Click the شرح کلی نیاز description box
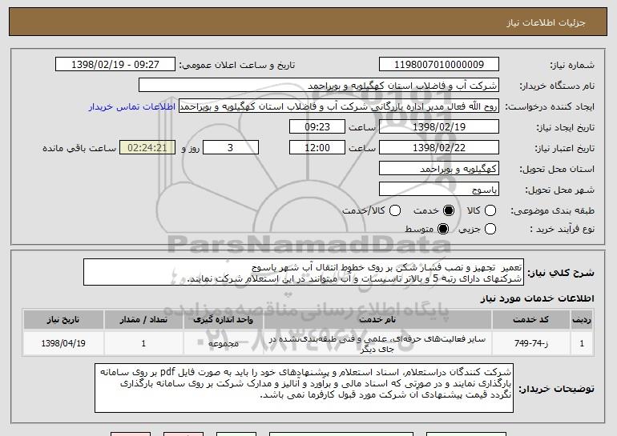 tap(304, 272)
